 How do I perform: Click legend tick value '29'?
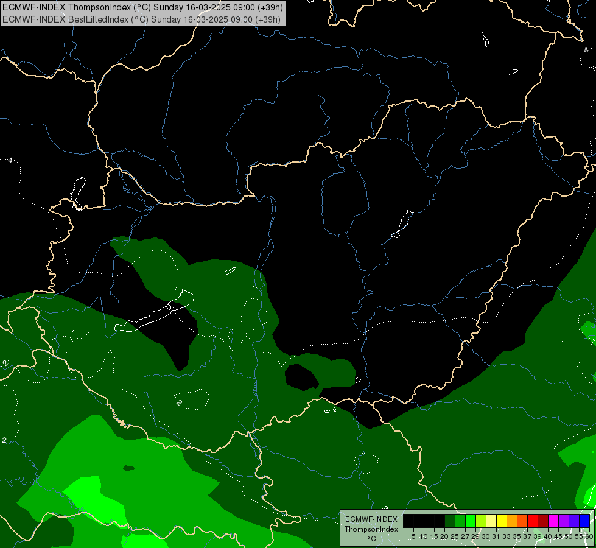coord(475,536)
